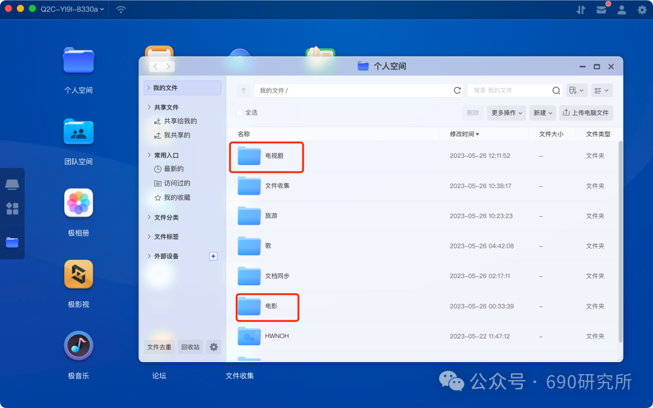
Task: Open sort options dropdown beside search
Action: (x=577, y=90)
